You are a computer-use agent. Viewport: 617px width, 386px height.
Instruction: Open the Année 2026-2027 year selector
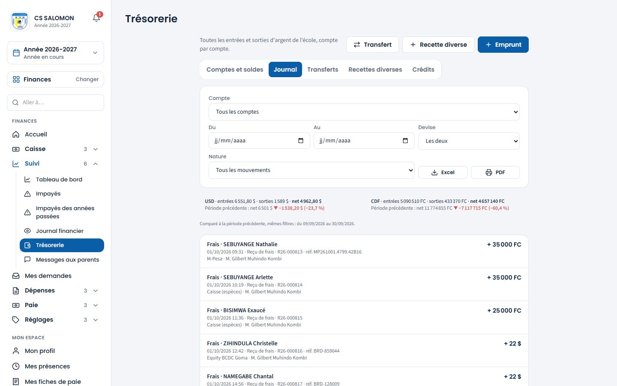(55, 53)
